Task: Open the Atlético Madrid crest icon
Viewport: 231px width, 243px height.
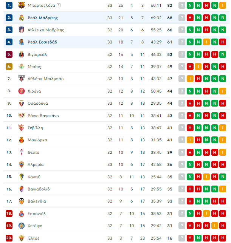Action: (x=22, y=30)
